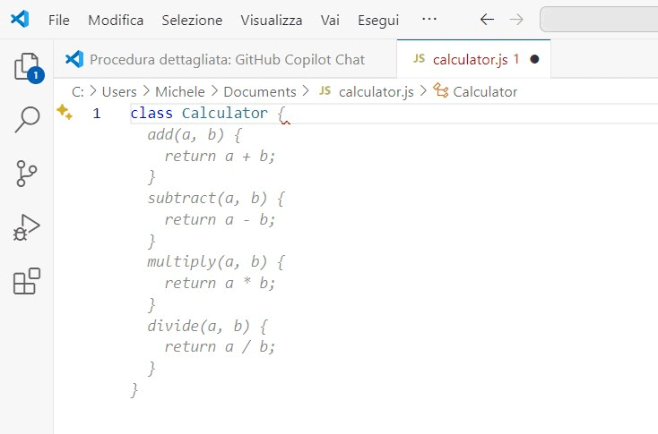Click the Documents breadcrumb segment

pyautogui.click(x=260, y=92)
